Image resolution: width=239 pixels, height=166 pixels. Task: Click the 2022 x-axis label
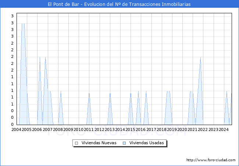pos(203,129)
